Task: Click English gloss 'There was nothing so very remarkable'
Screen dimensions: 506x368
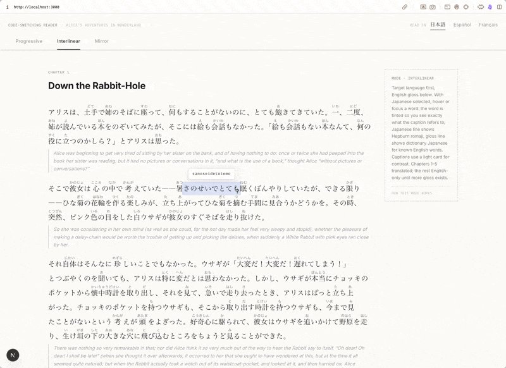Action: pyautogui.click(x=209, y=356)
